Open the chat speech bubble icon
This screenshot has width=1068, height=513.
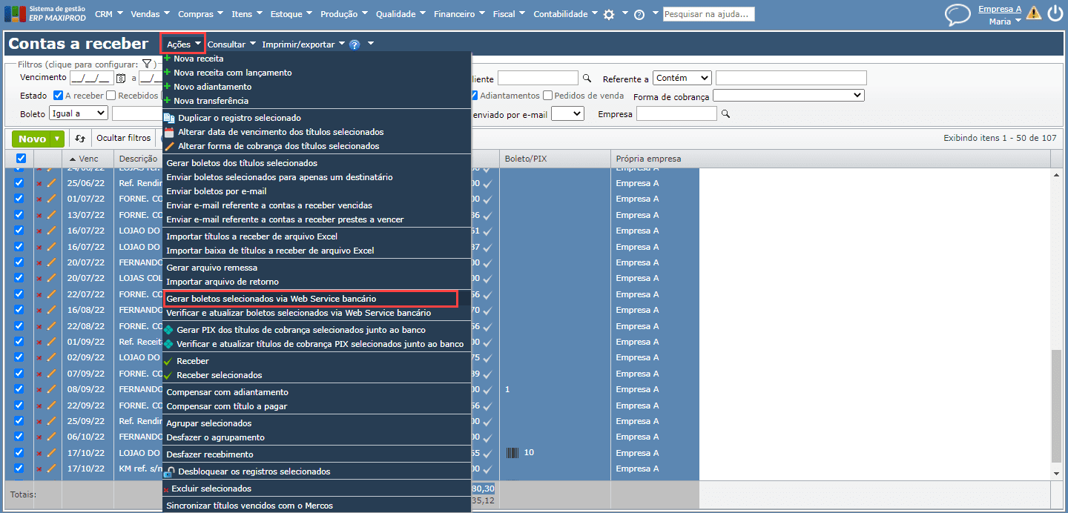coord(957,15)
